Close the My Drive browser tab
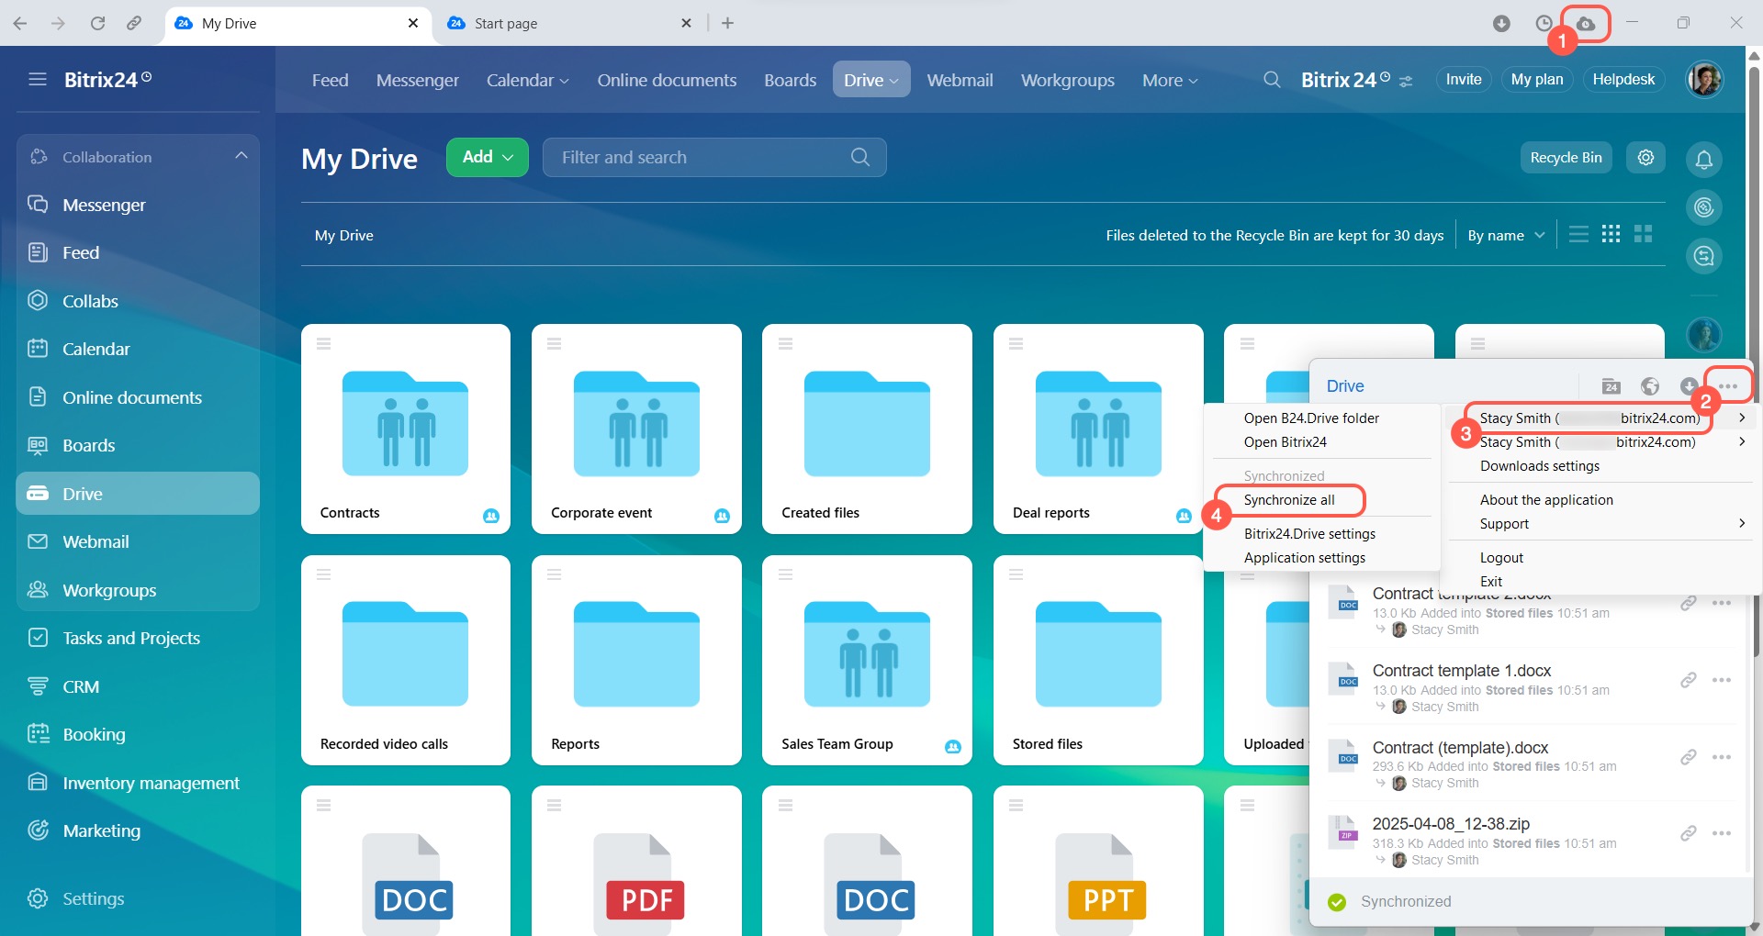This screenshot has width=1763, height=936. click(x=413, y=23)
